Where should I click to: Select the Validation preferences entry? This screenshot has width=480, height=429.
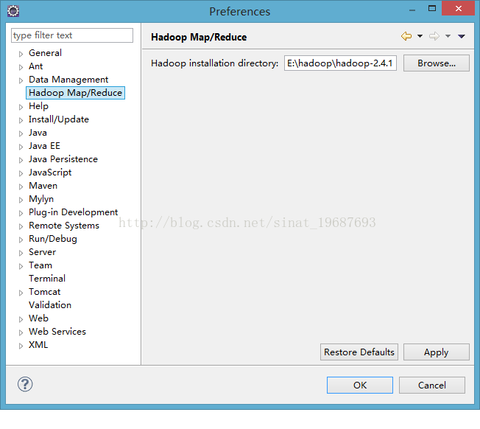(x=50, y=305)
